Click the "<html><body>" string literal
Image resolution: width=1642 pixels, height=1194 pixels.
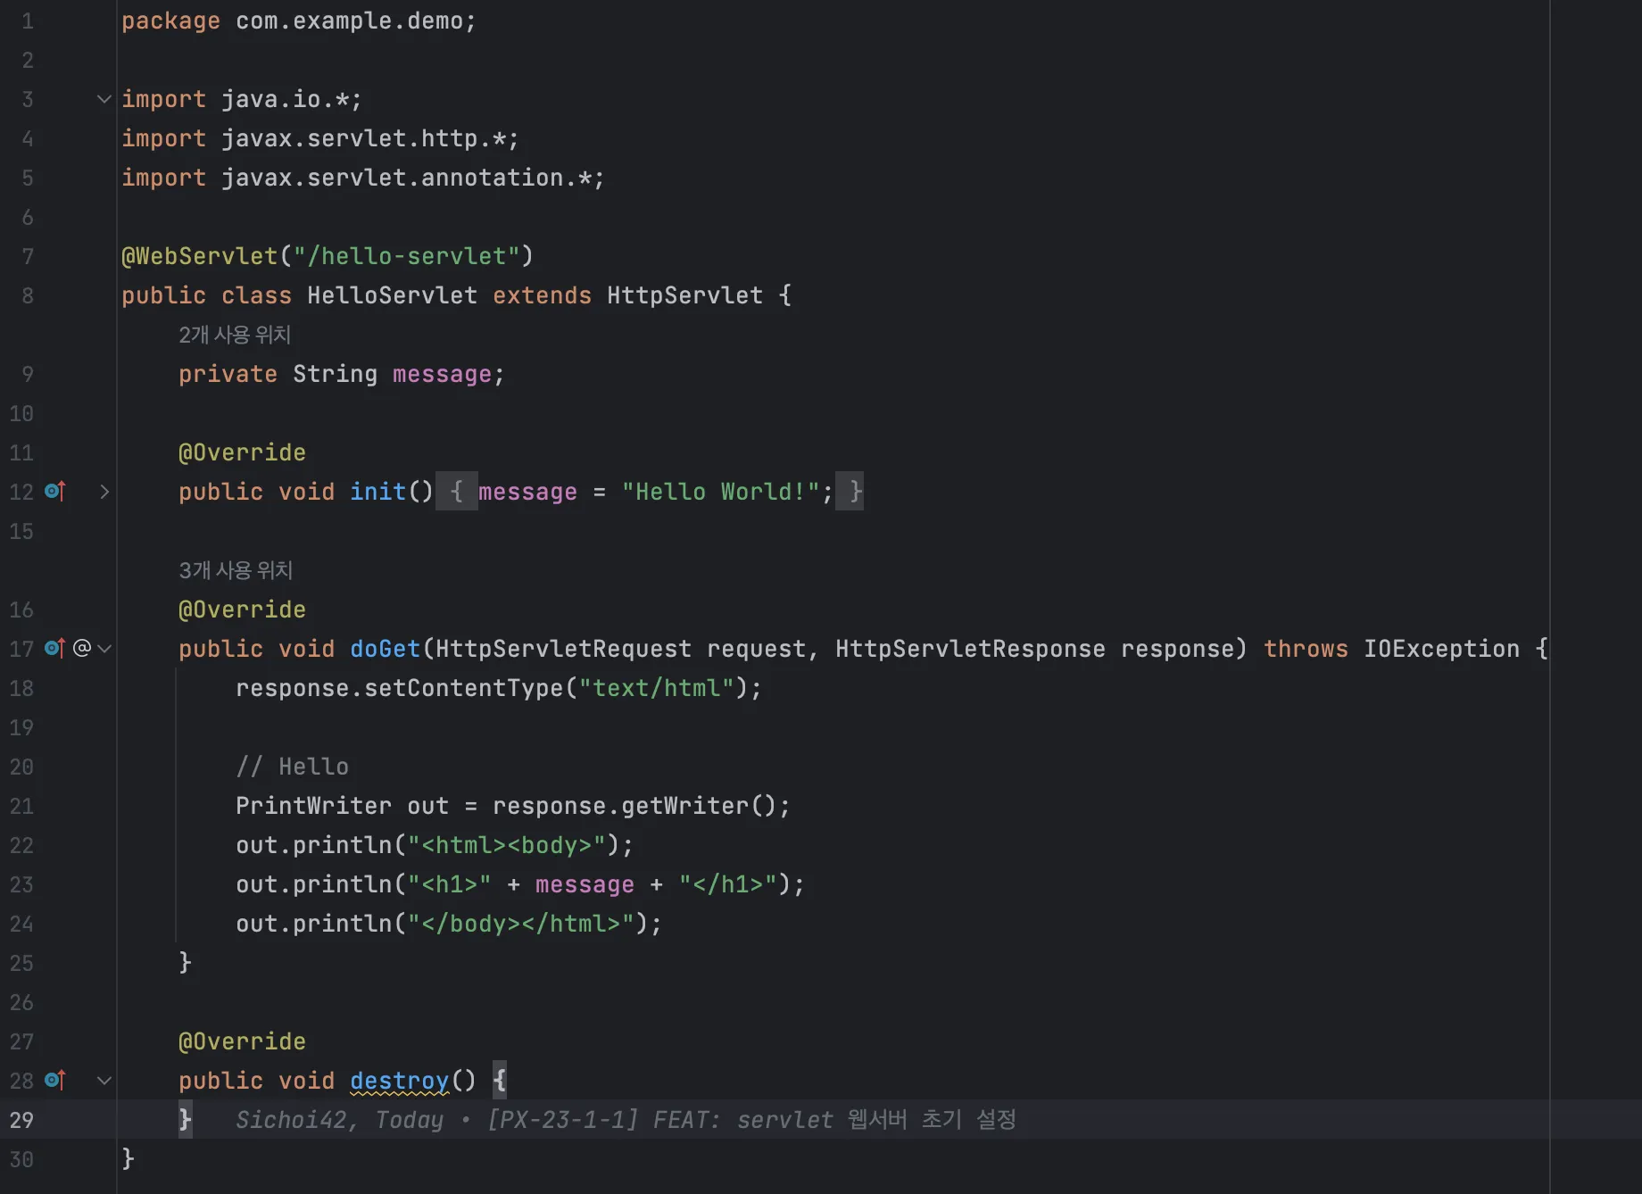click(x=507, y=845)
